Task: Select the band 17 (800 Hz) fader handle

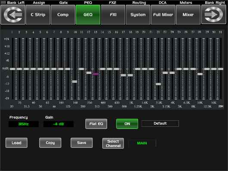Action: [123, 75]
